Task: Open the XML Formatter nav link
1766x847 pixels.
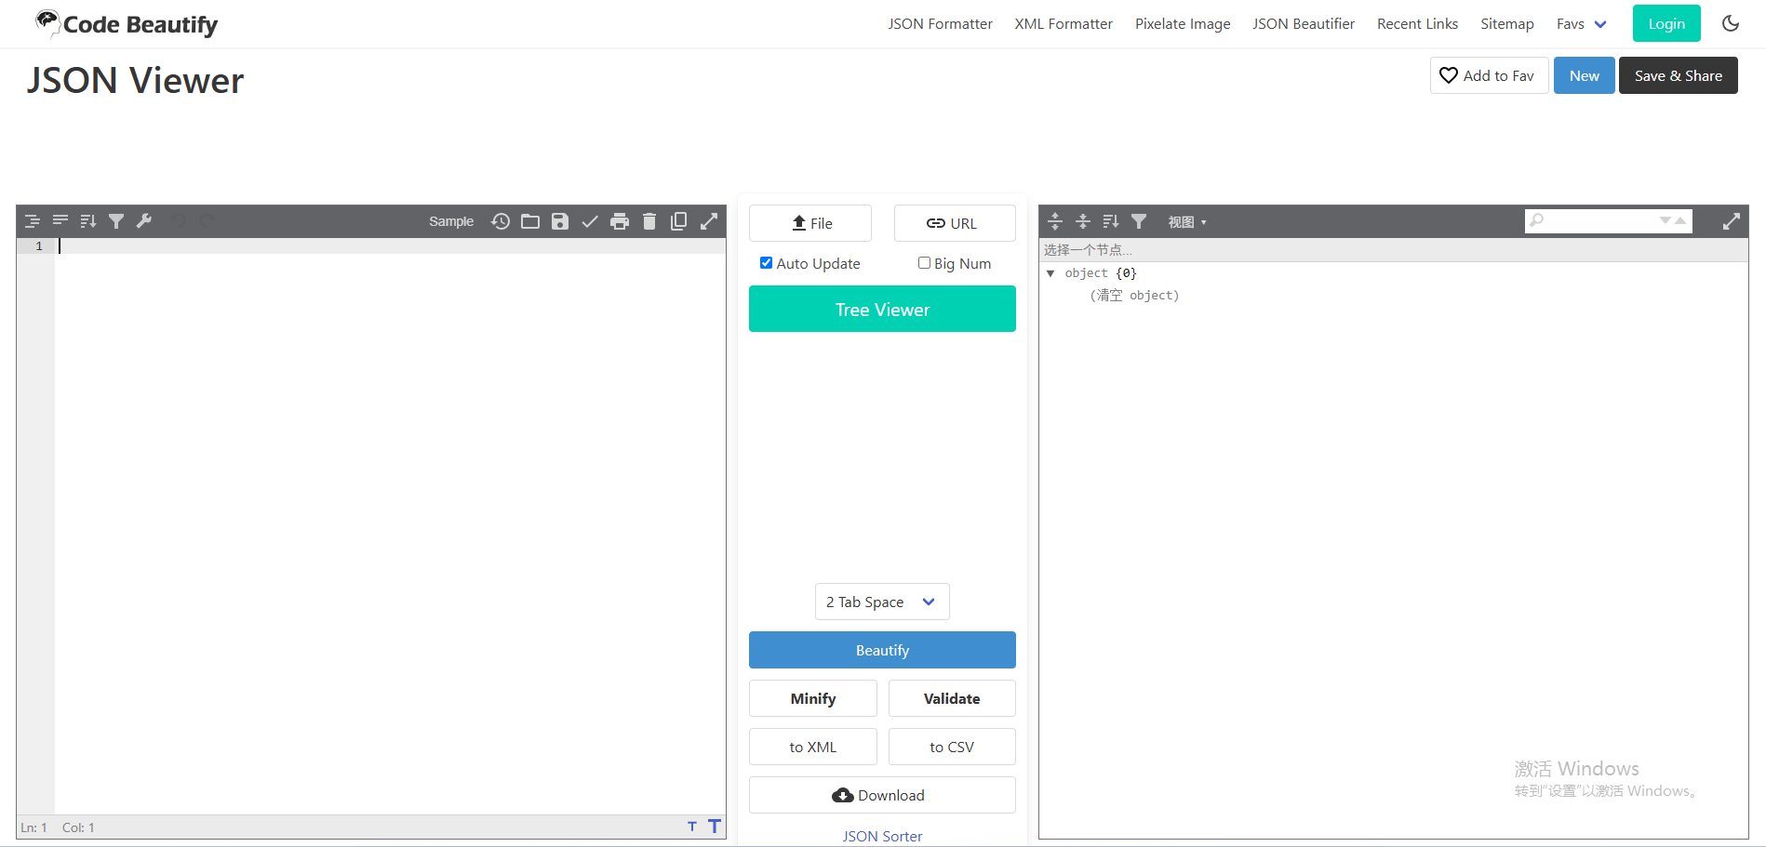Action: click(1064, 24)
